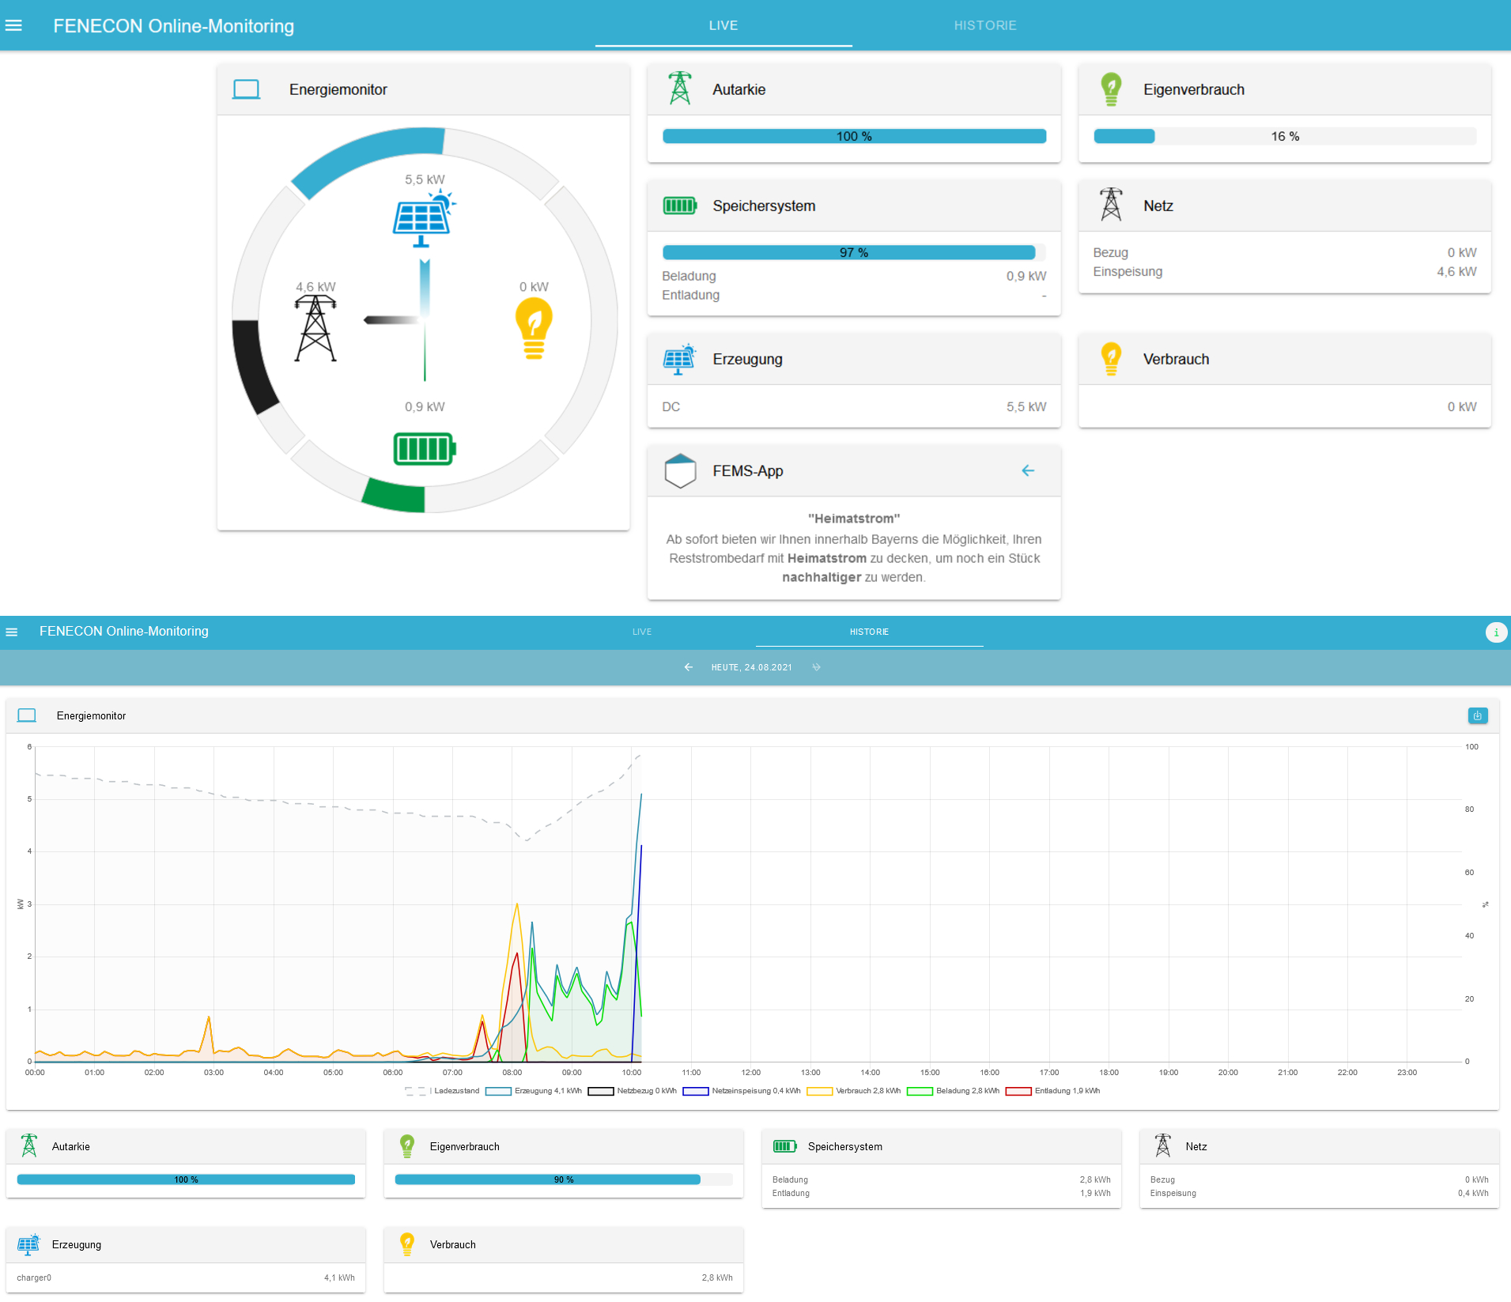
Task: Open the live Verbrauch card header
Action: point(1285,359)
